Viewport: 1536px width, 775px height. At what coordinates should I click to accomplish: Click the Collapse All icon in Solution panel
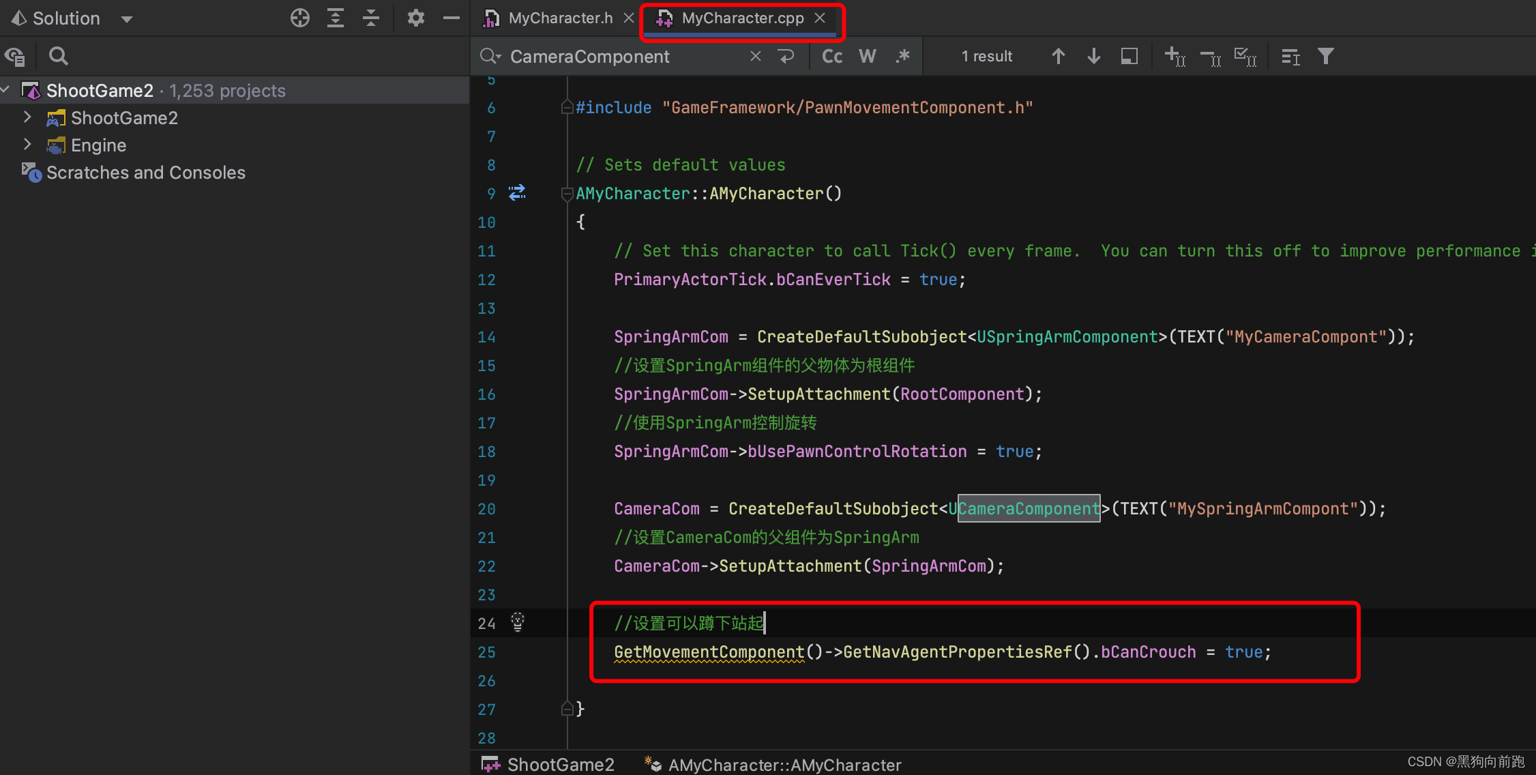[370, 18]
